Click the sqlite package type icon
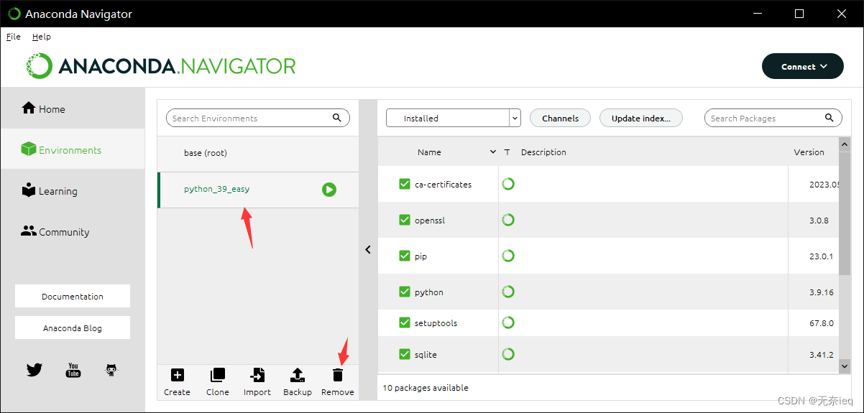This screenshot has width=864, height=413. [x=508, y=354]
